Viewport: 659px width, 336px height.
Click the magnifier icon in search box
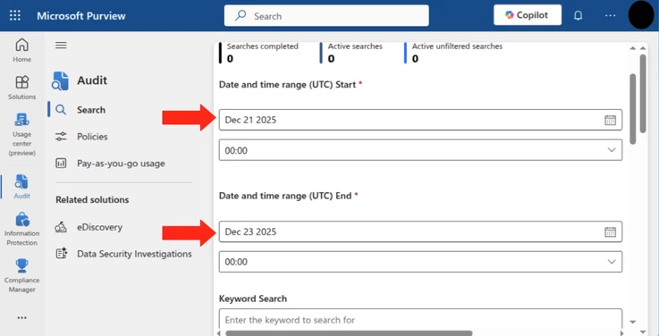point(241,16)
